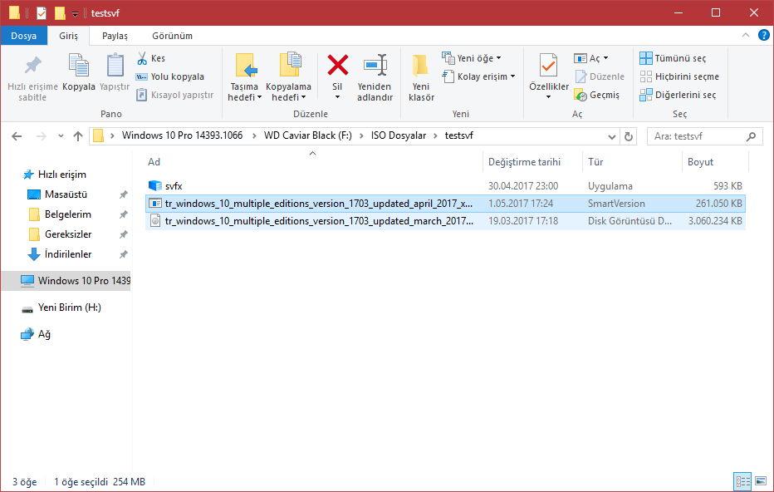This screenshot has width=774, height=492.
Task: Click the search magnifier icon
Action: (751, 136)
